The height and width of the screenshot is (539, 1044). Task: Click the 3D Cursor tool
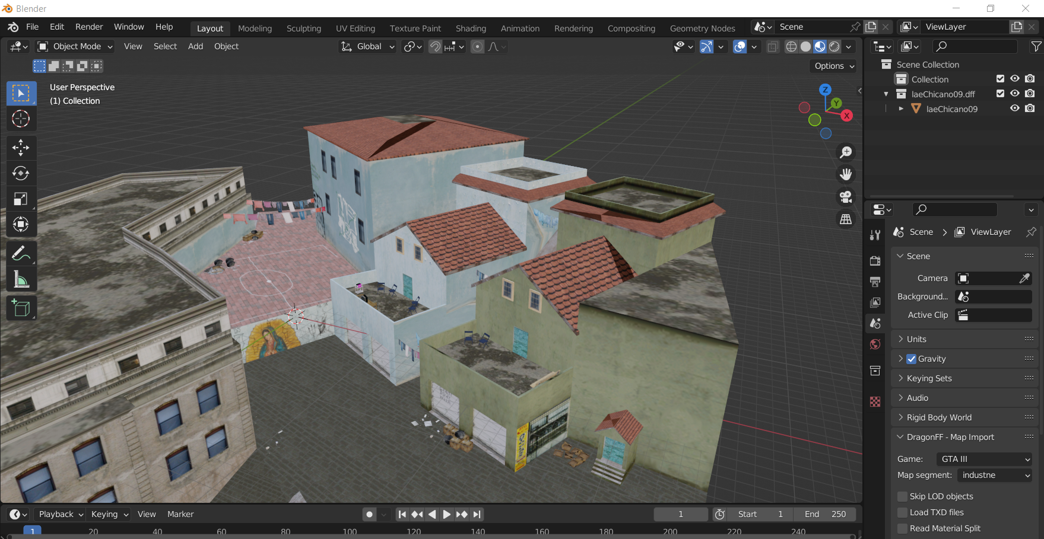pos(21,119)
